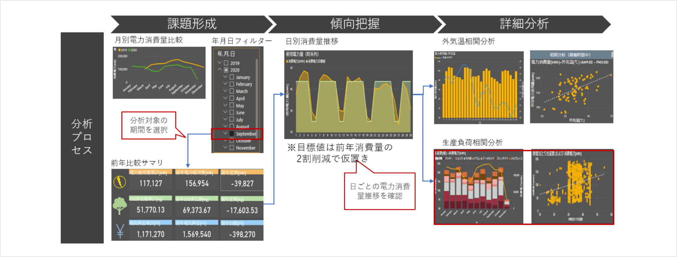This screenshot has width=677, height=257.
Task: Click the date slicer vertical scrollbar
Action: [257, 98]
